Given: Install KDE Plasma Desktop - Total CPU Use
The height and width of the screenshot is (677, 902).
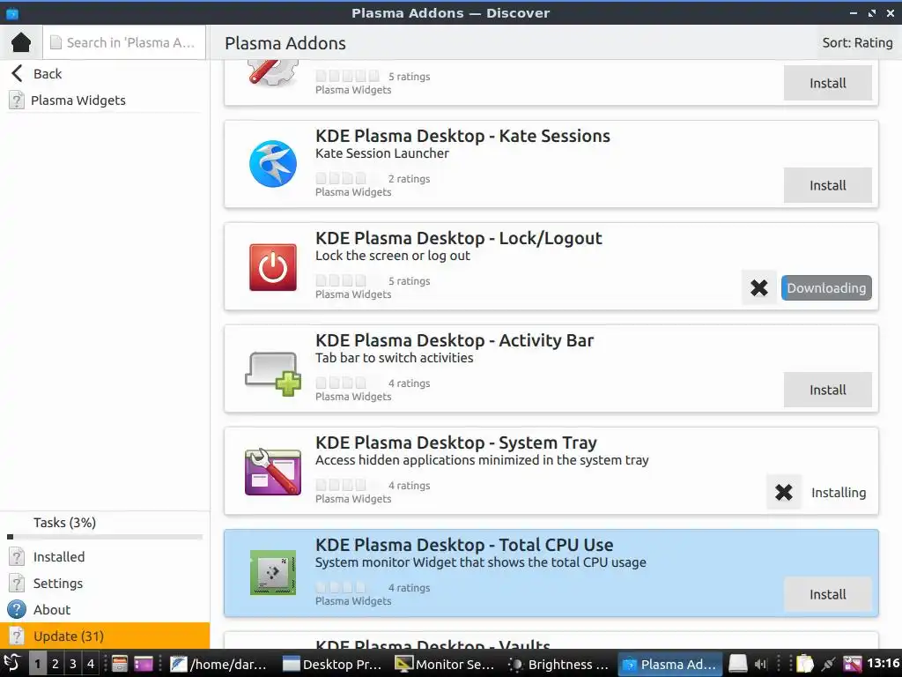Looking at the screenshot, I should (x=827, y=594).
